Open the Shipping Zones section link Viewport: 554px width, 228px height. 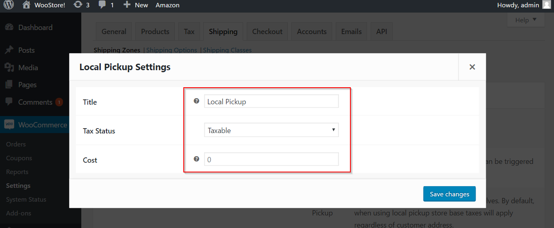pyautogui.click(x=117, y=50)
